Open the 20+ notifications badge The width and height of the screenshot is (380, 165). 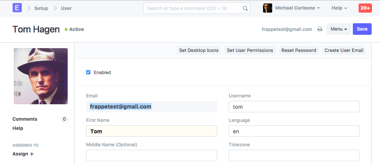pos(365,8)
